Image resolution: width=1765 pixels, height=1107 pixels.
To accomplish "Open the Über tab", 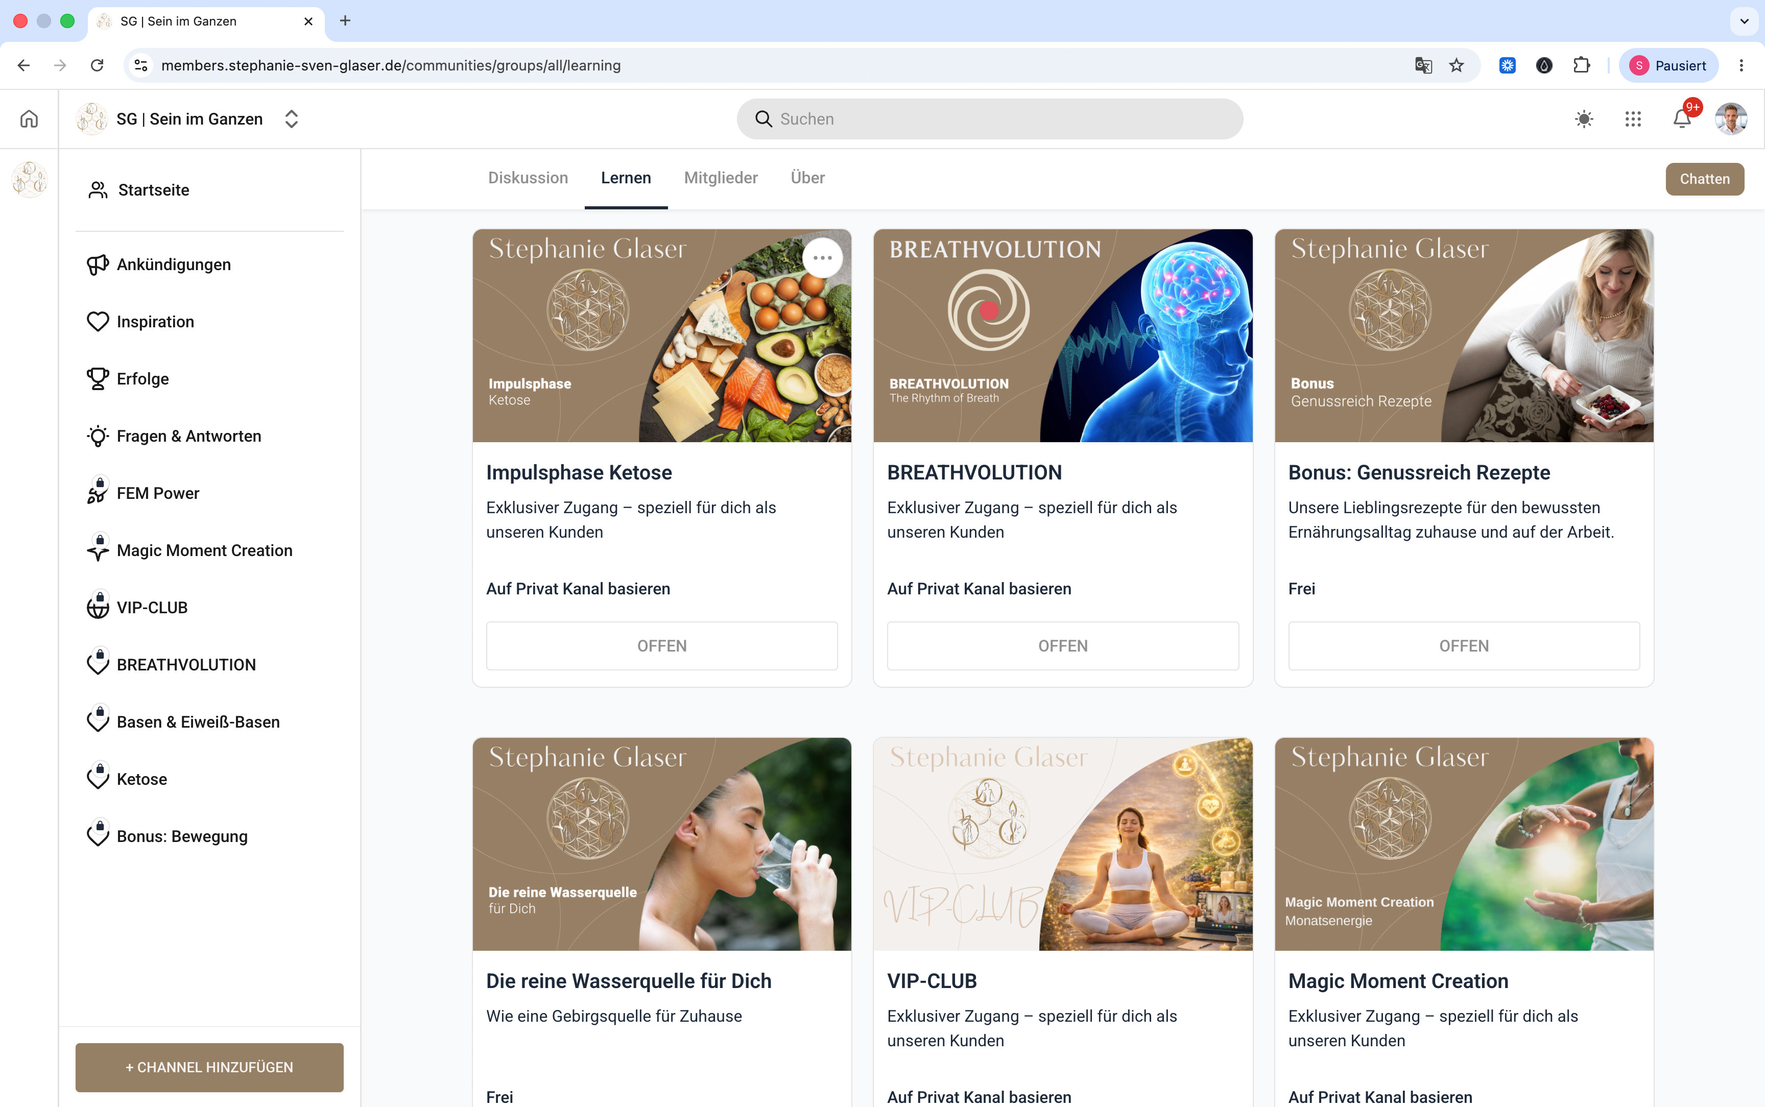I will tap(807, 178).
